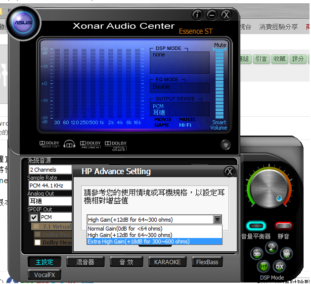The height and width of the screenshot is (284, 311).
Task: Open the 2 Channels dropdown
Action: tap(50, 170)
